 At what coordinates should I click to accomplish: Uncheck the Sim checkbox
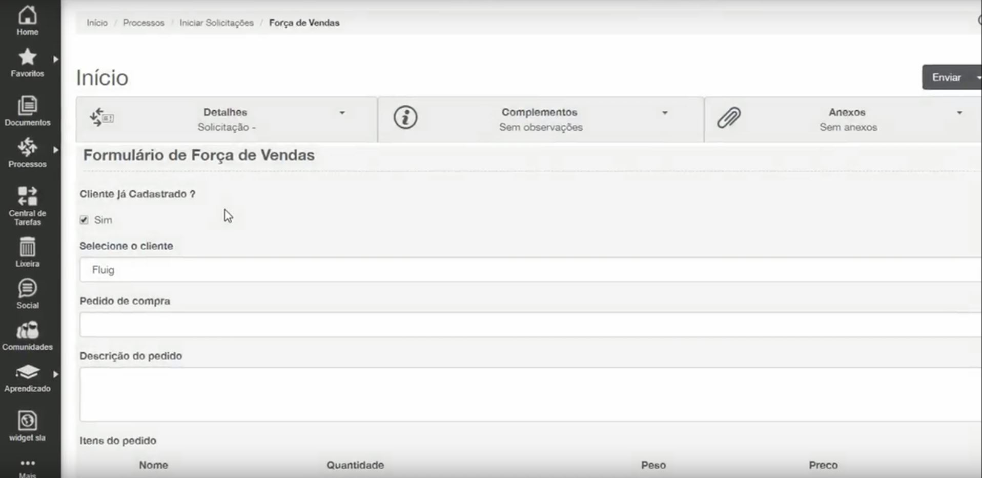tap(84, 220)
